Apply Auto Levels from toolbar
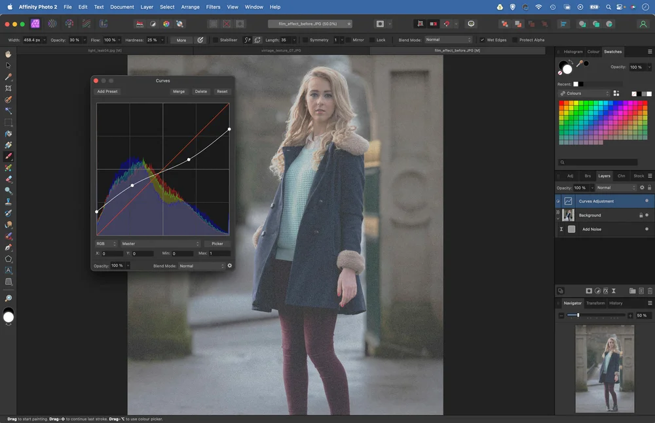 coord(140,24)
